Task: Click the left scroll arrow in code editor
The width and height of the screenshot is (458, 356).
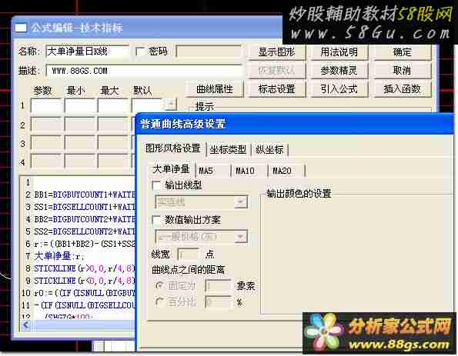Action: pyautogui.click(x=26, y=324)
